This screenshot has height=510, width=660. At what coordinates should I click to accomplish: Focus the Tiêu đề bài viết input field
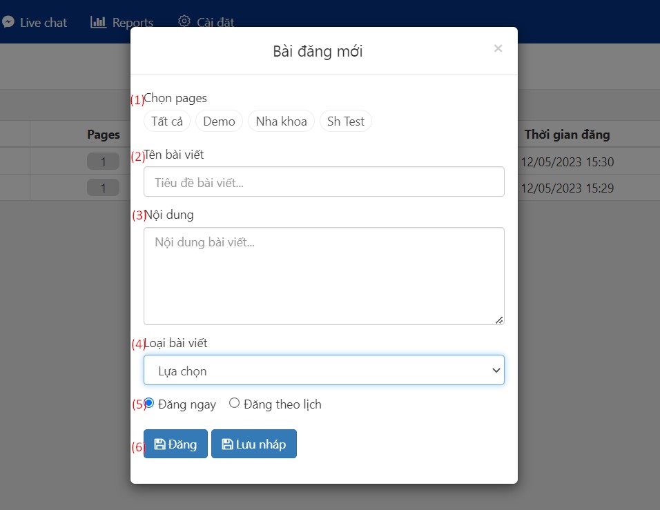(x=323, y=182)
